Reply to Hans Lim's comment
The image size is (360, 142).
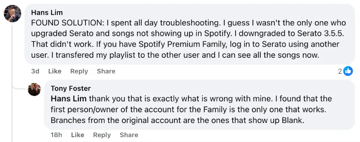(79, 71)
